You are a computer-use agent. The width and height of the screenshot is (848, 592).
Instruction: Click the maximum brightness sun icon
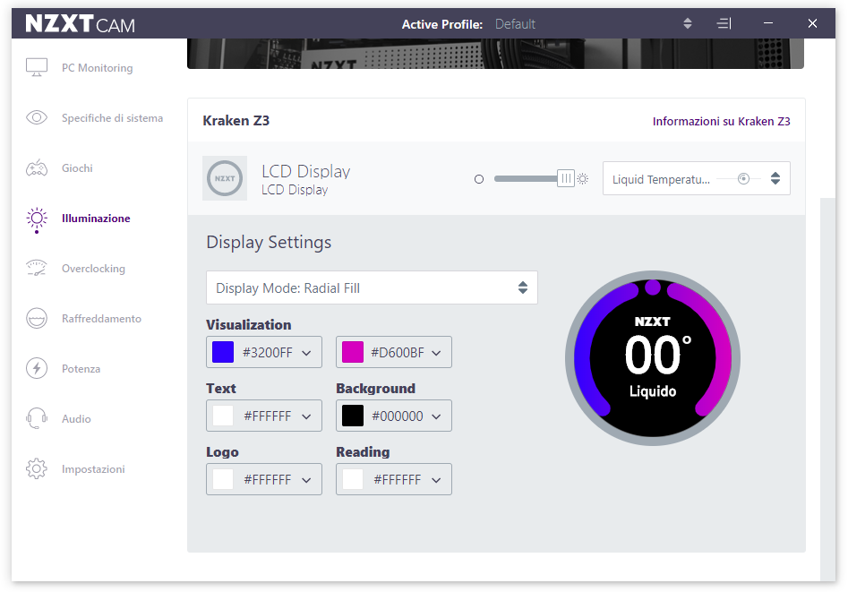(582, 178)
